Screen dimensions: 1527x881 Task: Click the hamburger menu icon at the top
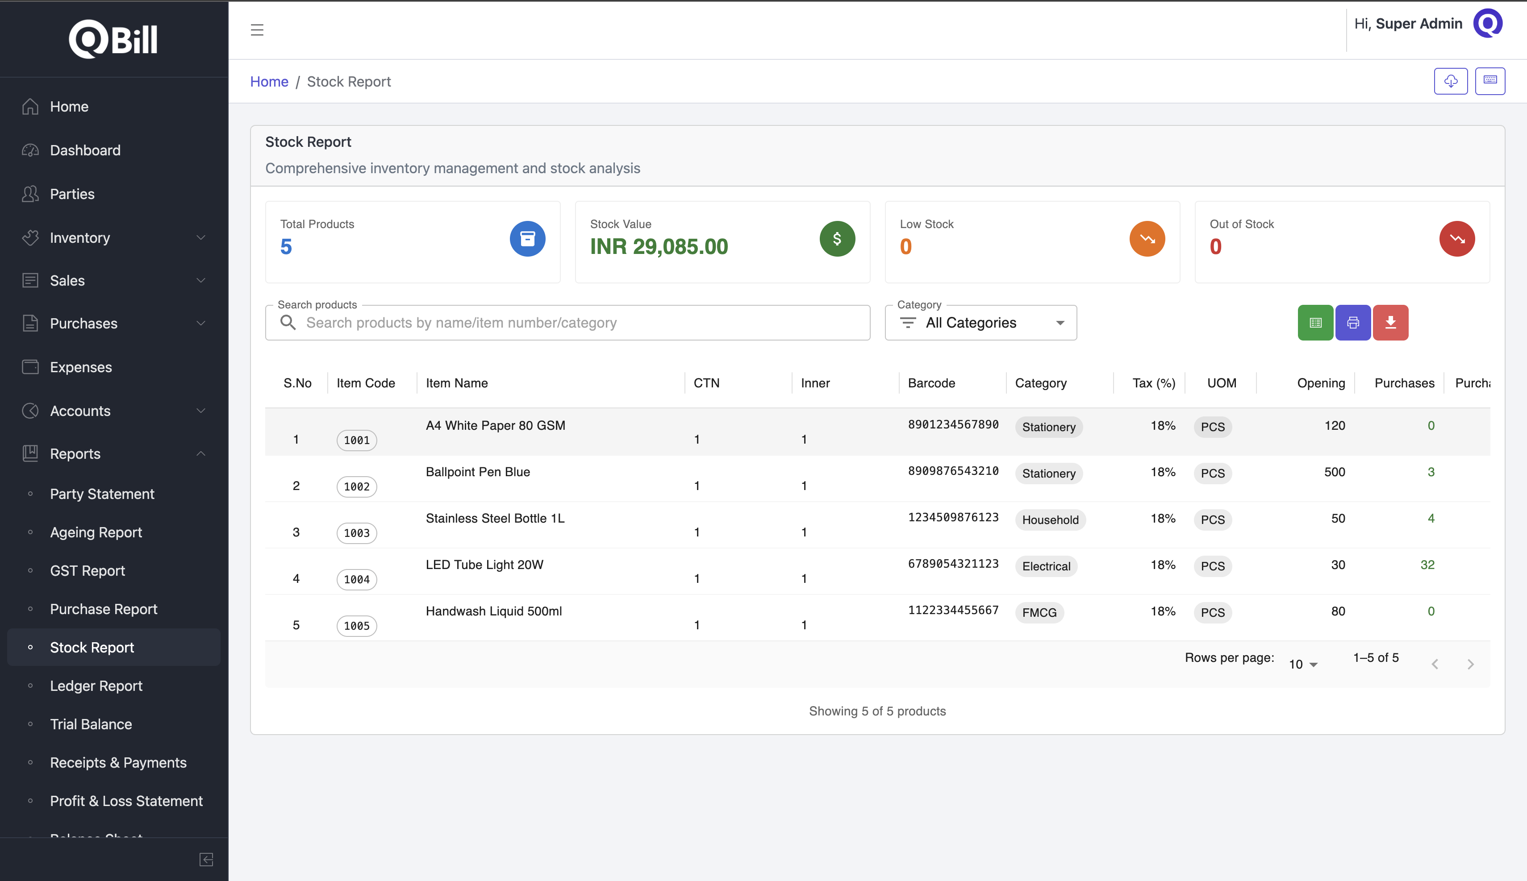pos(257,29)
